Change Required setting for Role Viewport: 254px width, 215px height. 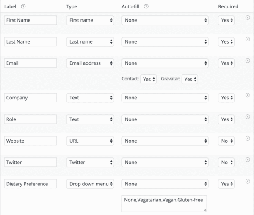click(x=226, y=119)
